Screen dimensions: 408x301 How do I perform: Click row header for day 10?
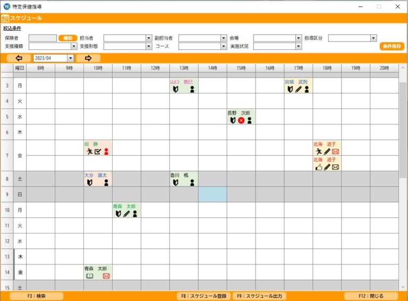7,210
